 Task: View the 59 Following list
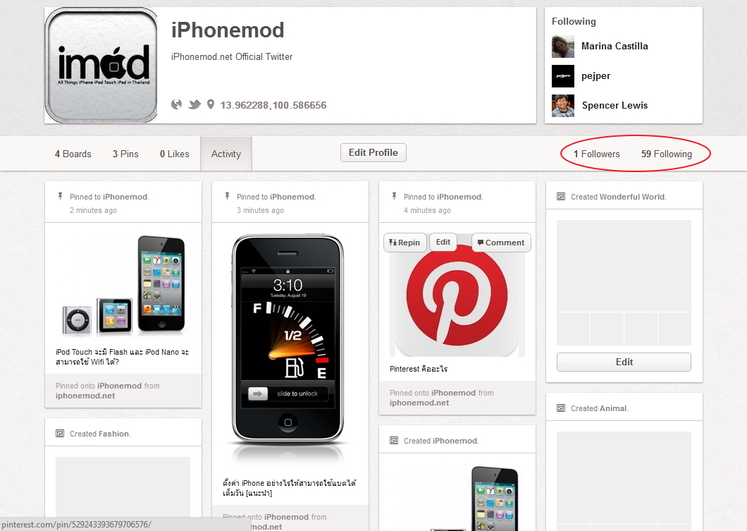click(x=667, y=154)
